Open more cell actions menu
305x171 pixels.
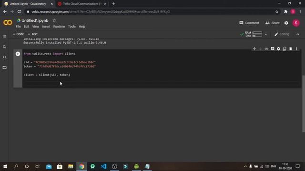click(296, 49)
